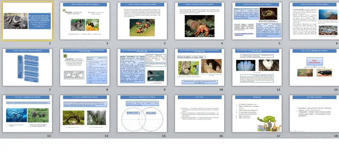The height and width of the screenshot is (160, 339).
Task: Choose slide 15 with the Venn diagram
Action: coord(142,114)
